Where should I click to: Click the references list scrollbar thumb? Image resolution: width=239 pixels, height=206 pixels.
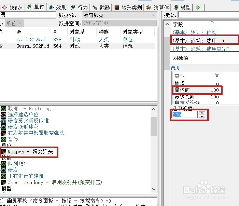(154, 126)
